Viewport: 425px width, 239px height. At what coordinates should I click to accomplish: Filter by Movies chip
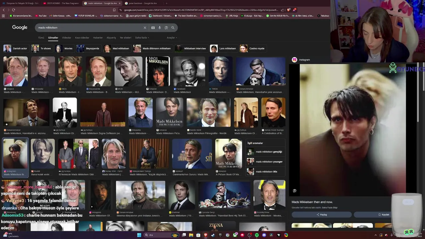64,48
